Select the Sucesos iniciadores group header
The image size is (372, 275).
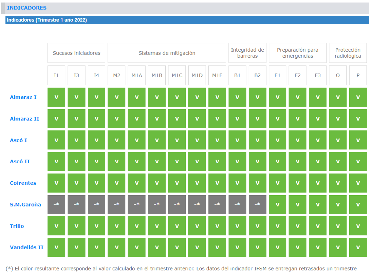coord(76,53)
